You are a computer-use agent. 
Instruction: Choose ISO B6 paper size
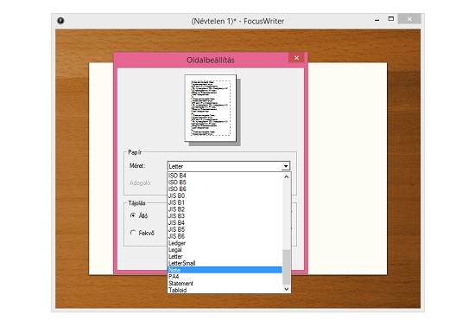point(225,189)
